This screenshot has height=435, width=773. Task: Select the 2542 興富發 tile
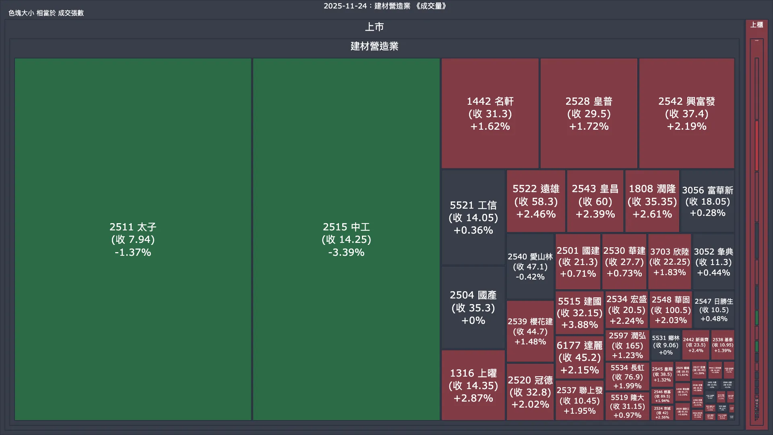[x=686, y=114]
